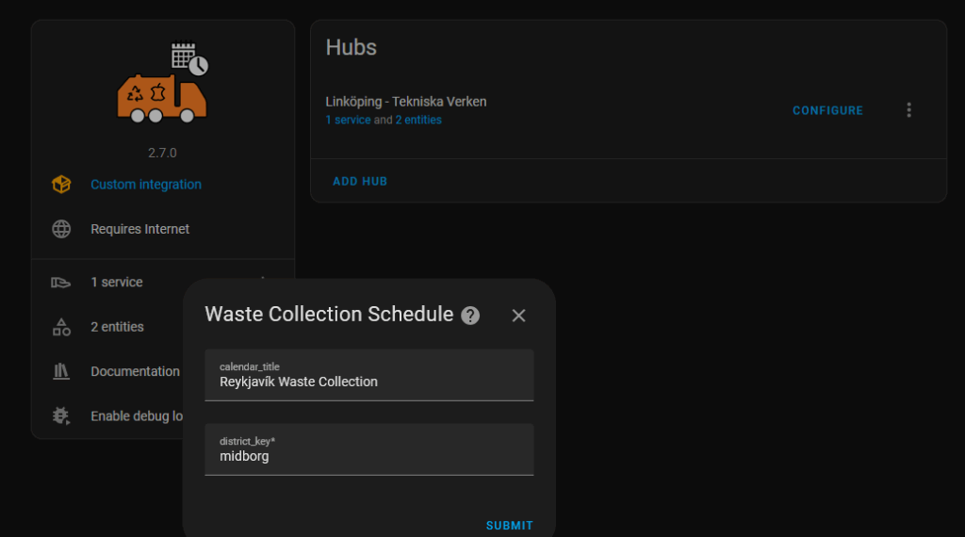
Task: Submit the Waste Collection Schedule form
Action: click(510, 526)
